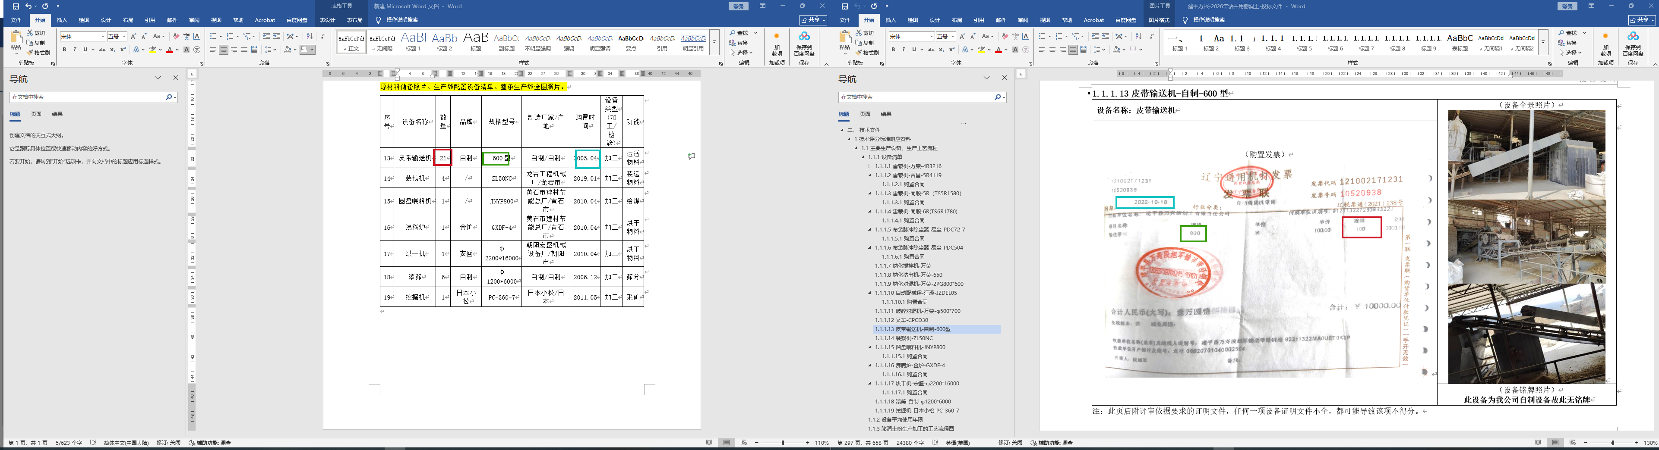The height and width of the screenshot is (450, 1659).
Task: Open Phonetic Guide in 新建 Microsoft Word 文档 window
Action: [187, 37]
